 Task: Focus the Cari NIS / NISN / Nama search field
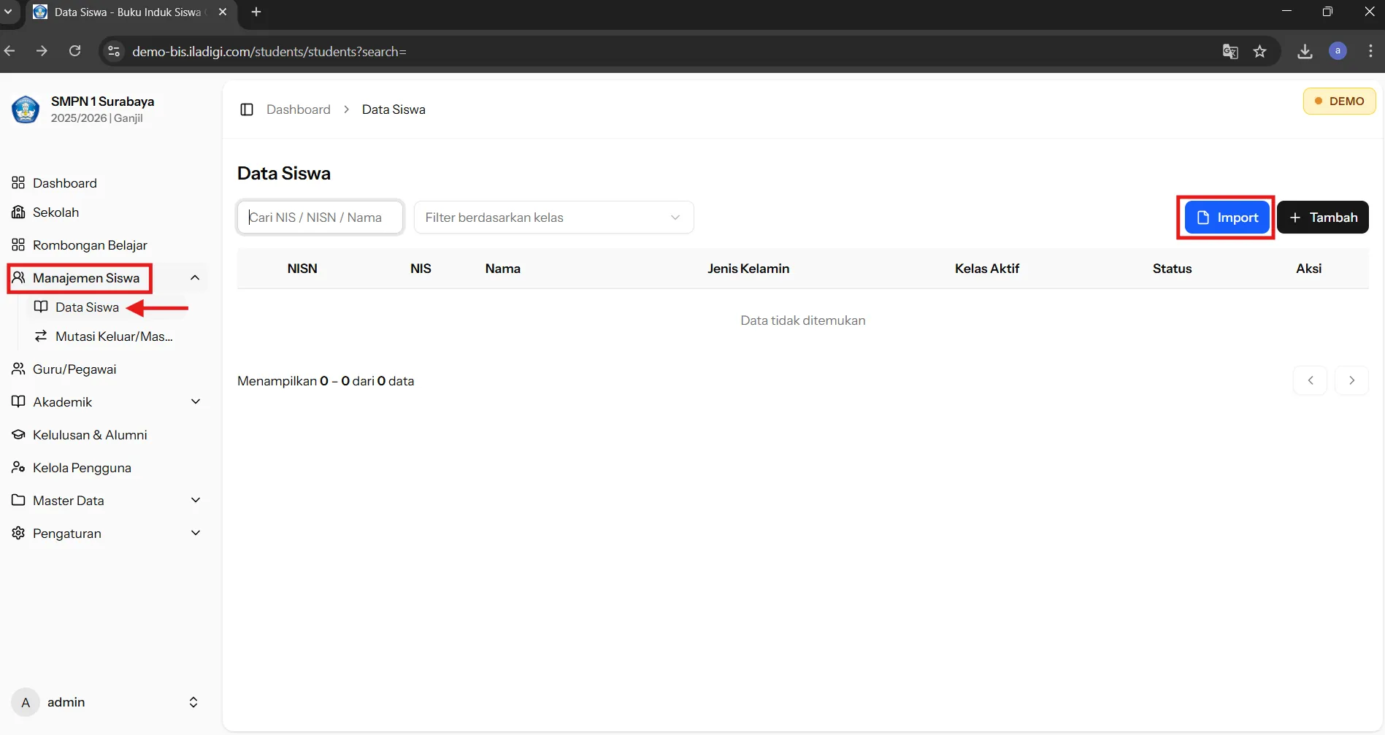[x=320, y=218]
